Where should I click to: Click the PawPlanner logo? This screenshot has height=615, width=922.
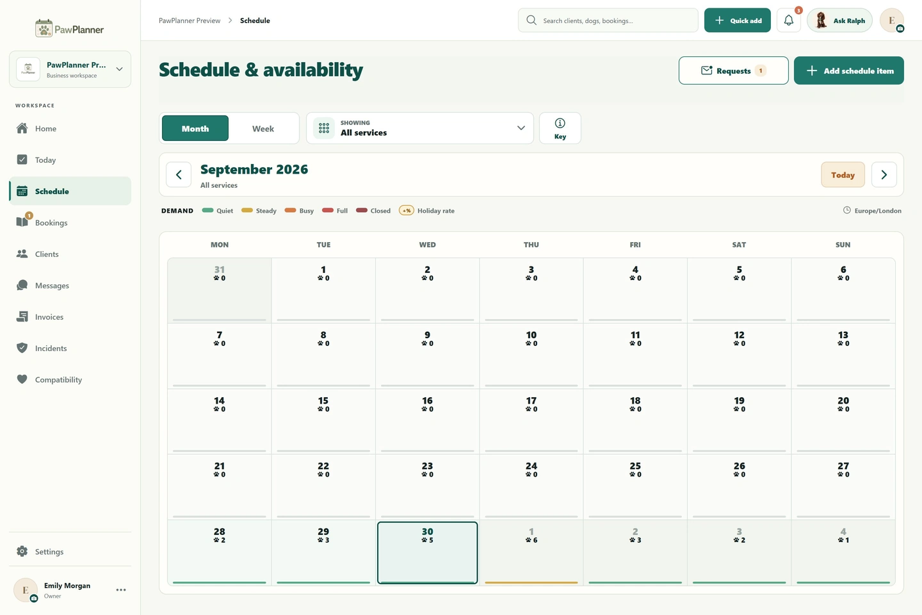tap(70, 29)
